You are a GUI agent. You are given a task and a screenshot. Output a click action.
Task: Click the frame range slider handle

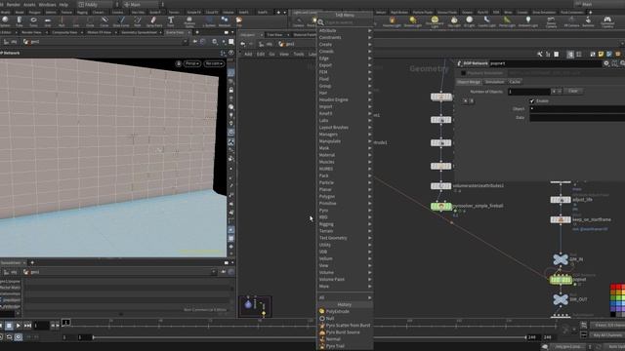[94, 337]
